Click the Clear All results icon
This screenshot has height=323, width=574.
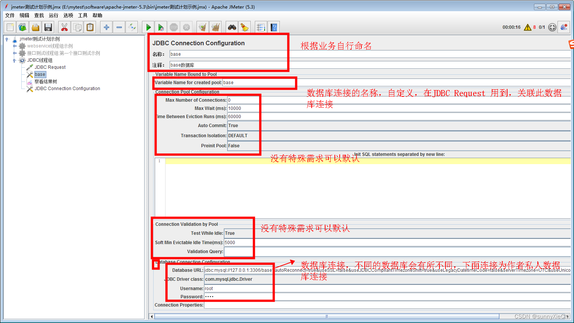tap(216, 27)
